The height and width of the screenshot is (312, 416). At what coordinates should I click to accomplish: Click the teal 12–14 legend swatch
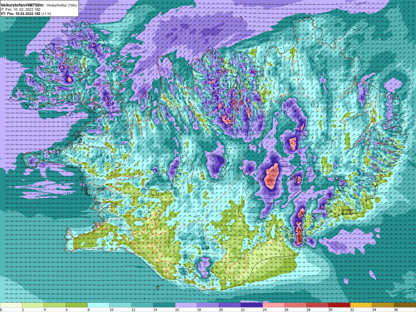tap(142, 305)
